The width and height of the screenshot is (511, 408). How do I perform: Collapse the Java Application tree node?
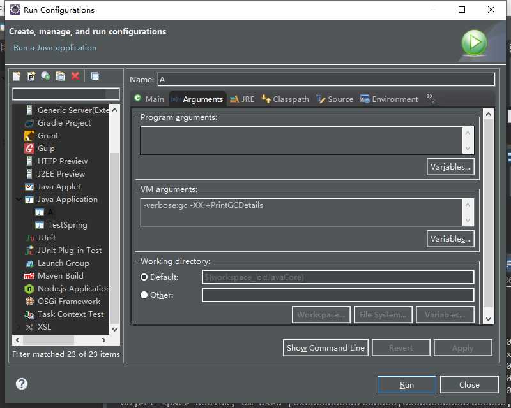coord(19,199)
